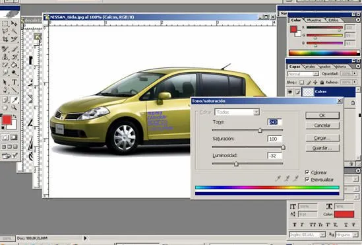This screenshot has height=245, width=362.
Task: Click the Calcos layer thumbnail
Action: click(308, 92)
